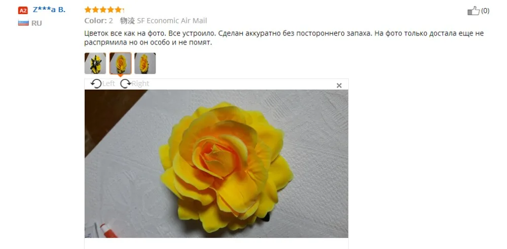Click the RU country label

pos(37,23)
